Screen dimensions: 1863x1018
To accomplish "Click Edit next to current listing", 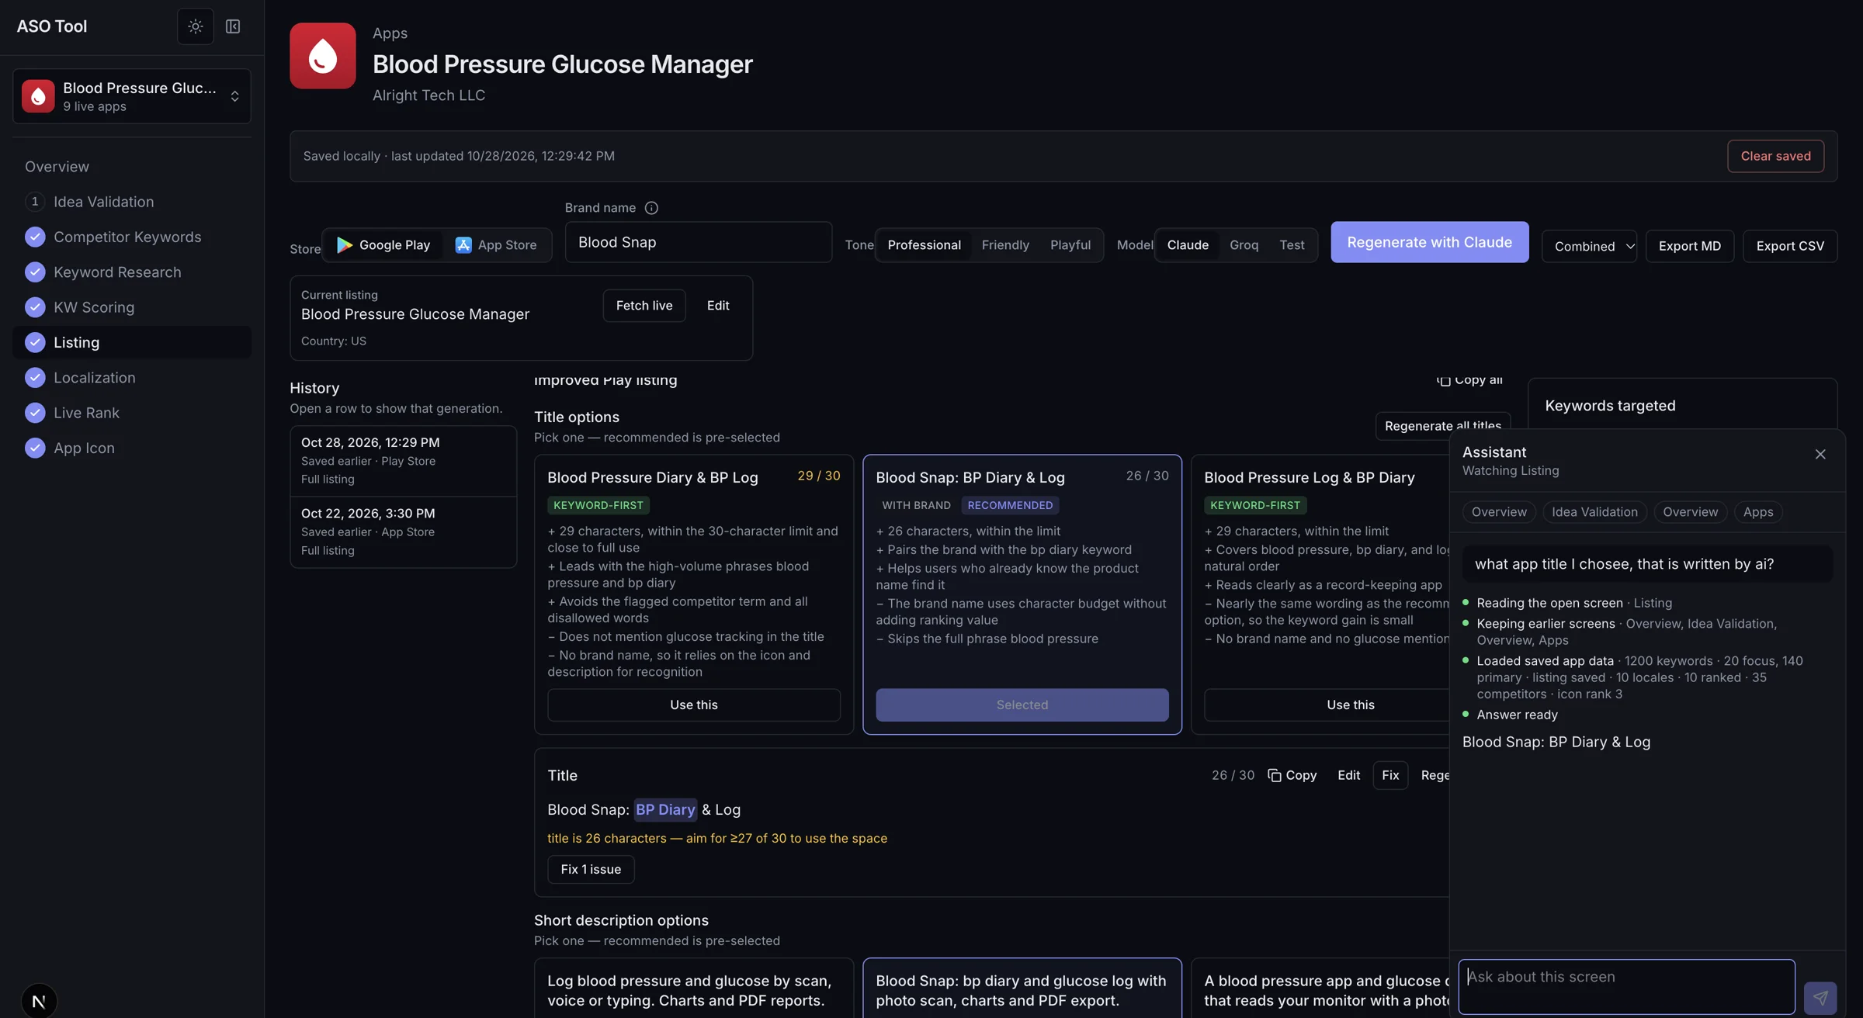I will [718, 306].
